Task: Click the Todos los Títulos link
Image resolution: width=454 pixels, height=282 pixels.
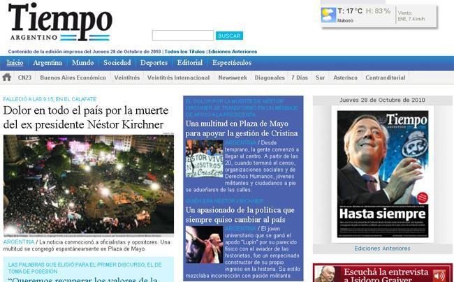Action: (x=184, y=52)
